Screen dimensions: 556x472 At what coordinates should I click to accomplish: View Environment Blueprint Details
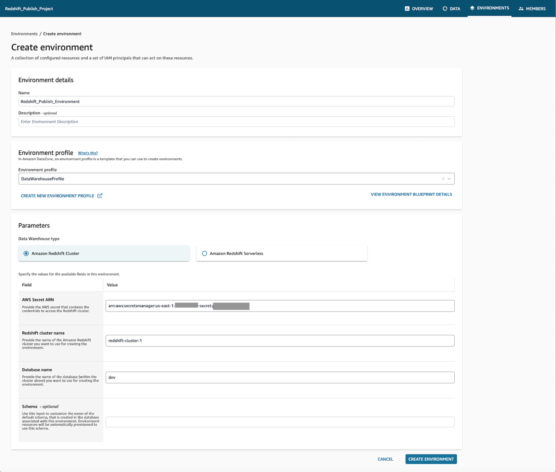411,194
